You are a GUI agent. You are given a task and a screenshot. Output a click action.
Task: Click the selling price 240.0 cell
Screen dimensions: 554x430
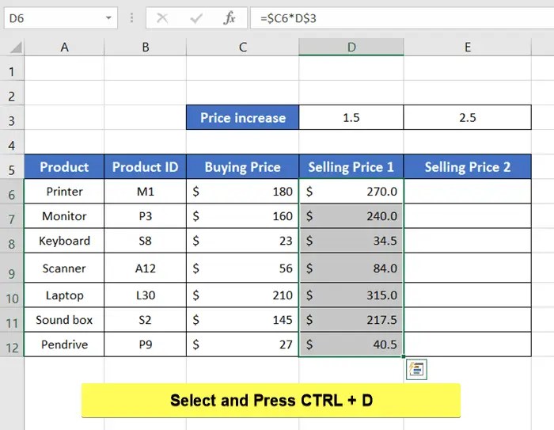(351, 215)
